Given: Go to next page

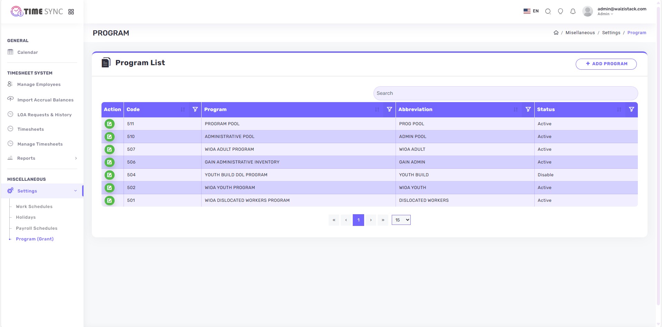Looking at the screenshot, I should tap(371, 220).
